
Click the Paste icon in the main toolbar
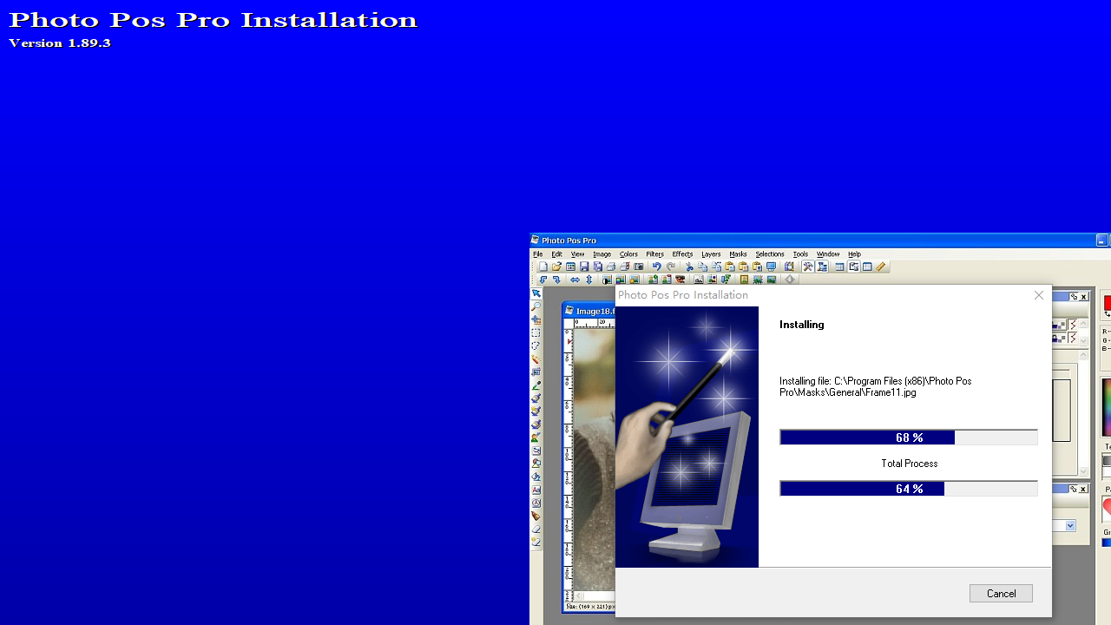pyautogui.click(x=730, y=266)
